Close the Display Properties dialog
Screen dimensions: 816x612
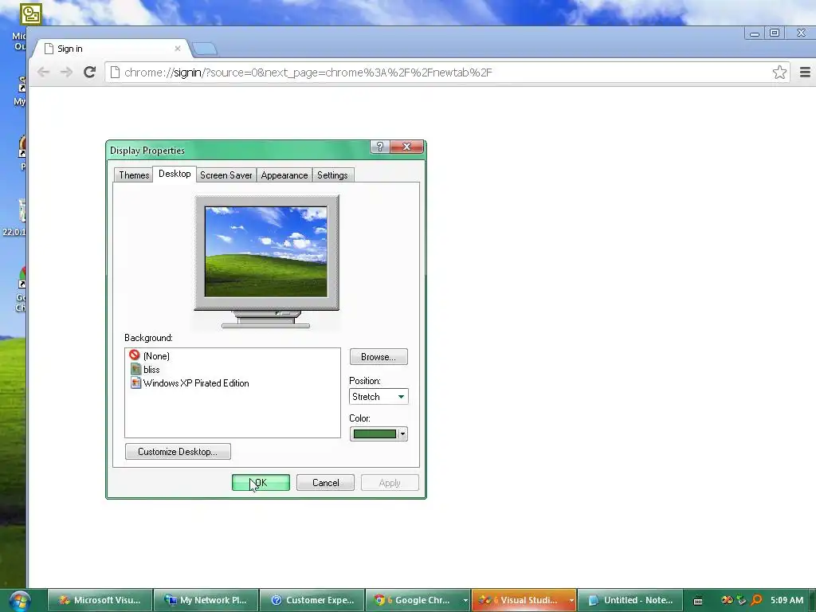(407, 147)
